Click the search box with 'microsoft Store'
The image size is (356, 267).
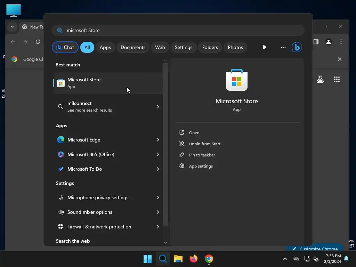(x=178, y=30)
